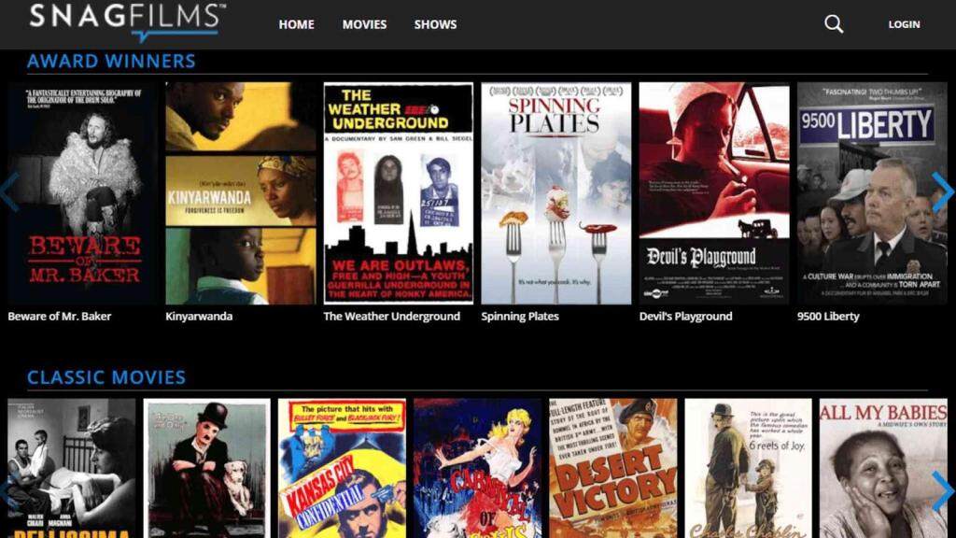Click the '9500 Liberty' title text
The height and width of the screenshot is (538, 956).
click(x=828, y=316)
